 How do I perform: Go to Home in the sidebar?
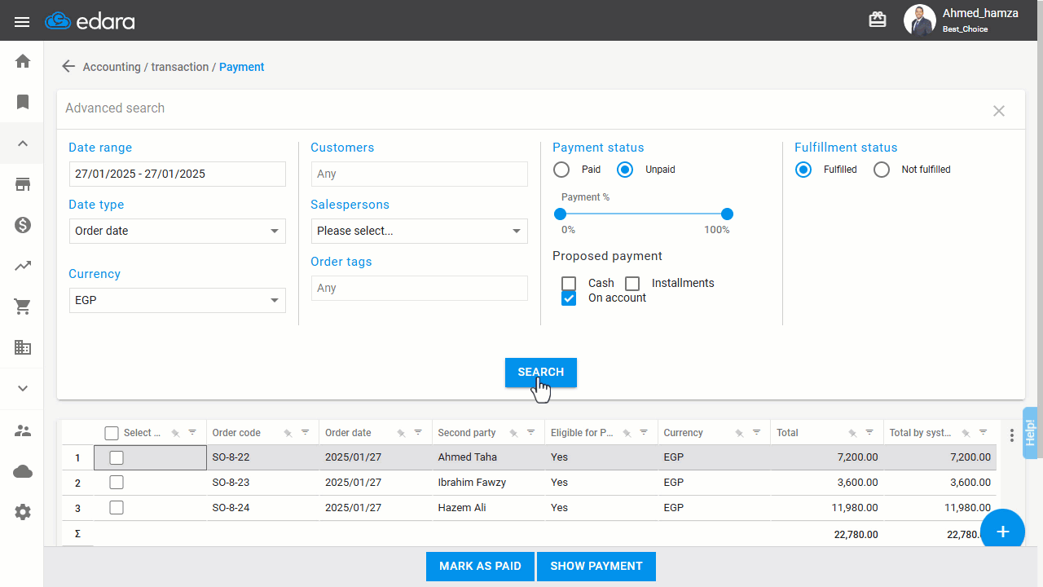click(23, 61)
